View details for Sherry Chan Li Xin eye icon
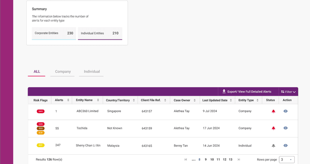 [286, 145]
